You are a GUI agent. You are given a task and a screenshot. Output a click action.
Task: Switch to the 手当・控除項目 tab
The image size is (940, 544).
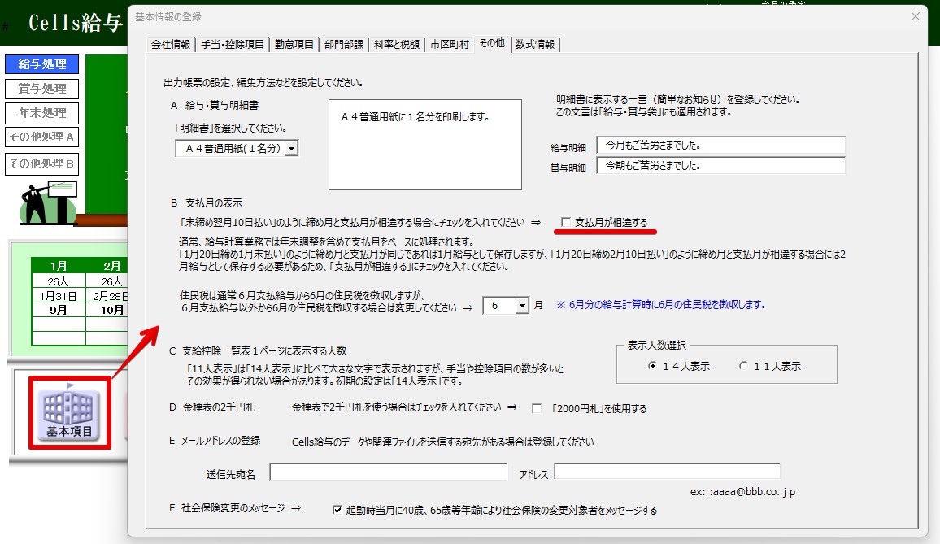click(x=232, y=45)
